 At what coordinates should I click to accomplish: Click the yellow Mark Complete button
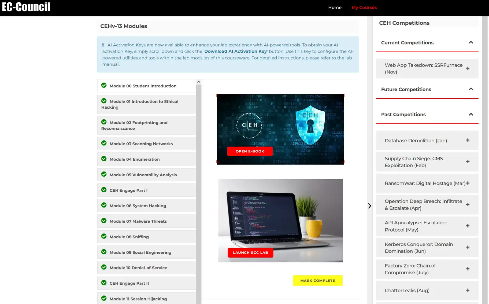[318, 280]
